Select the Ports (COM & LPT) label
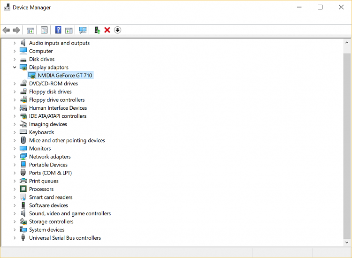 51,173
